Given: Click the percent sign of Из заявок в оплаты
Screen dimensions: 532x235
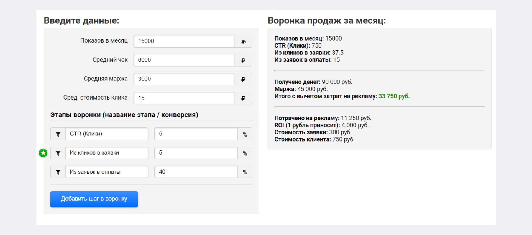Looking at the screenshot, I should 245,172.
